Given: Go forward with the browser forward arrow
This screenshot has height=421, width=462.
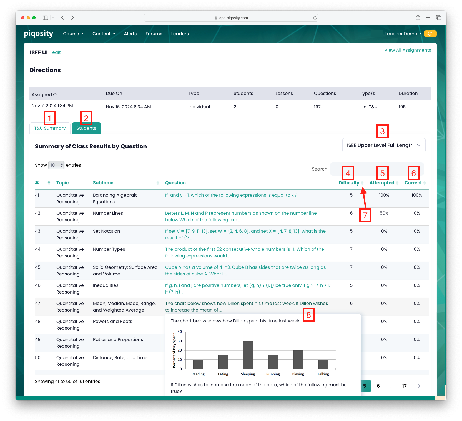Looking at the screenshot, I should tap(72, 18).
